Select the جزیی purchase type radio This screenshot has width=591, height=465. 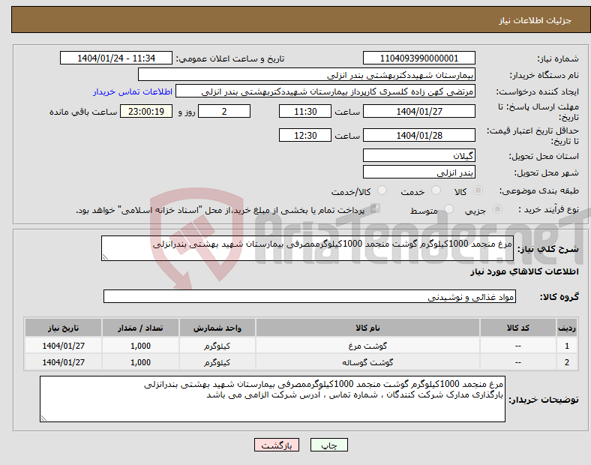pos(497,209)
